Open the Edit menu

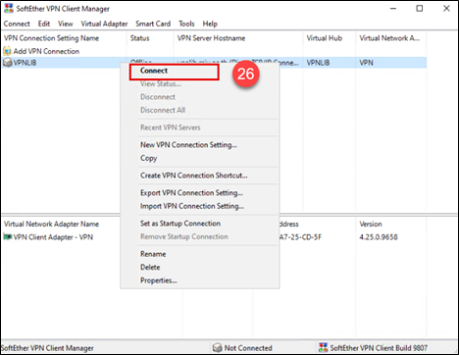coord(44,24)
